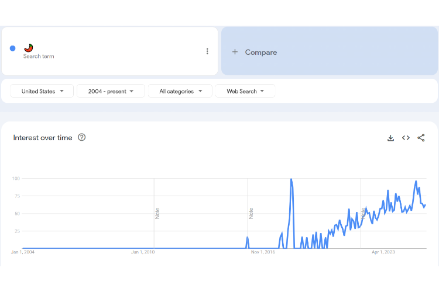This screenshot has width=439, height=292.
Task: Open the search term's three-dot options menu
Action: (207, 51)
